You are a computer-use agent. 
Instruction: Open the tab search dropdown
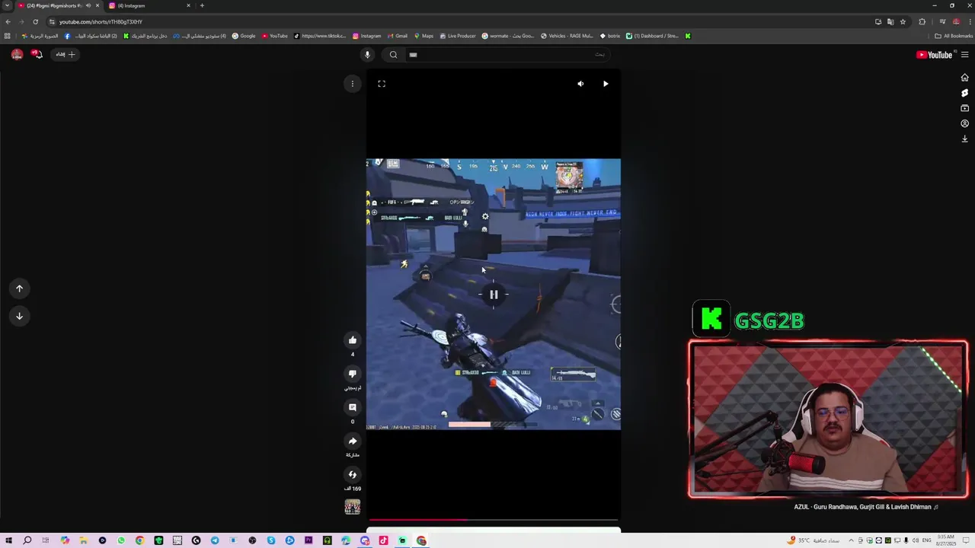[x=7, y=5]
